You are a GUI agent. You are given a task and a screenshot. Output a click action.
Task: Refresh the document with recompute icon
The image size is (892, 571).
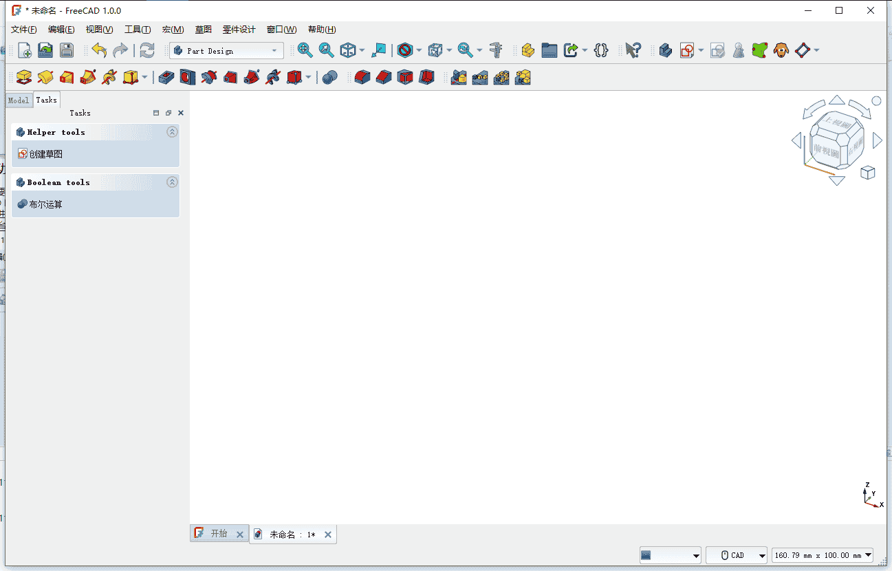tap(147, 50)
